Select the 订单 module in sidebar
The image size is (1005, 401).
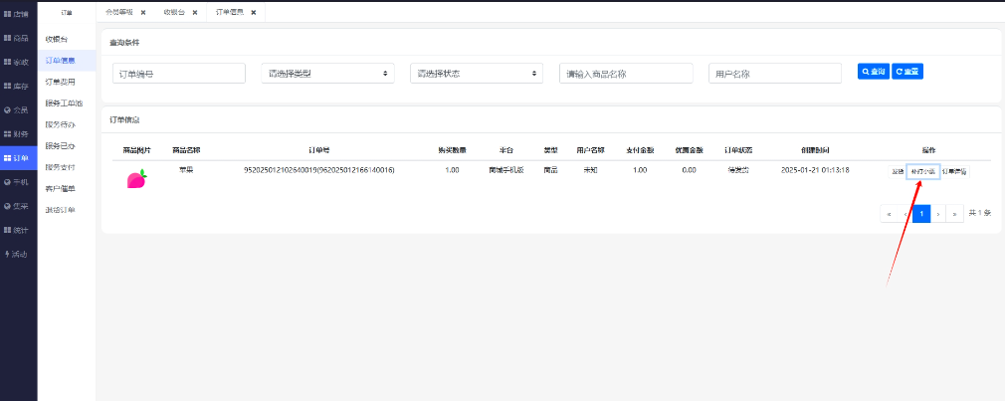(17, 158)
